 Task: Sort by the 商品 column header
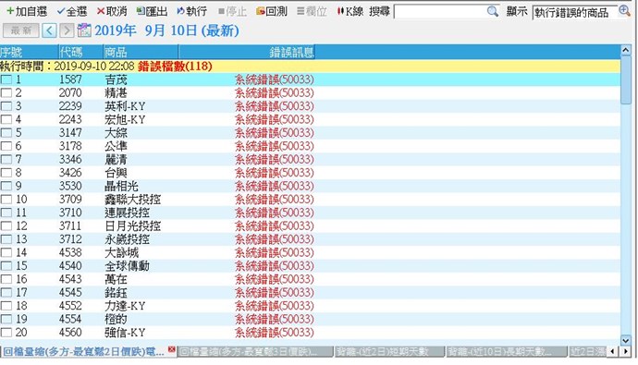point(141,52)
